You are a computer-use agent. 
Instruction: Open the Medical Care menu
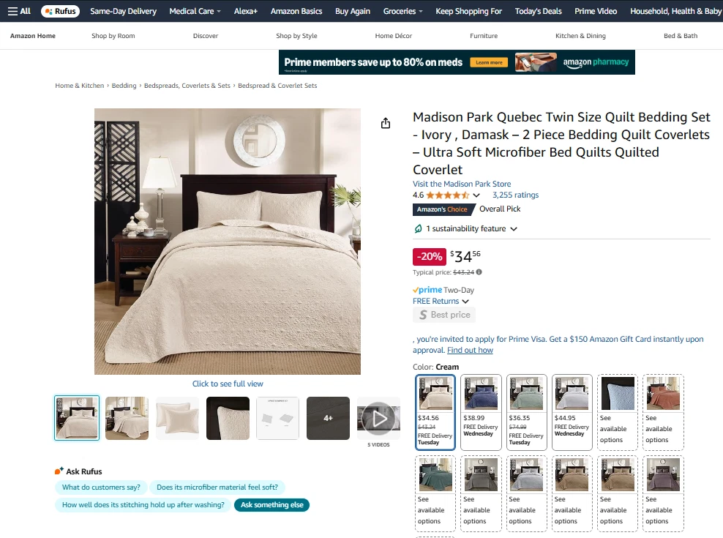pyautogui.click(x=195, y=11)
